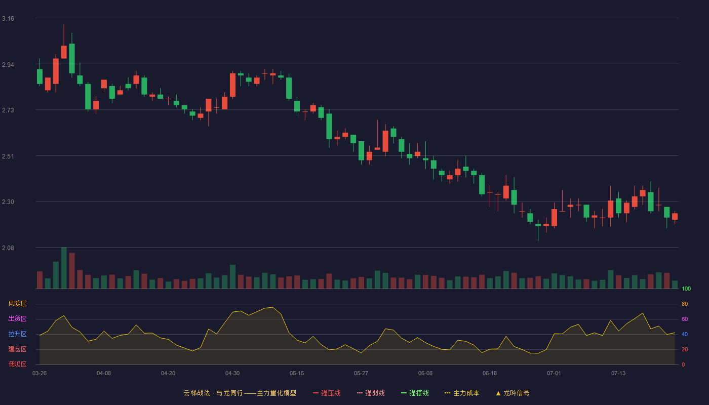709x405 pixels.
Task: Toggle the 强压线 legend series
Action: (327, 393)
